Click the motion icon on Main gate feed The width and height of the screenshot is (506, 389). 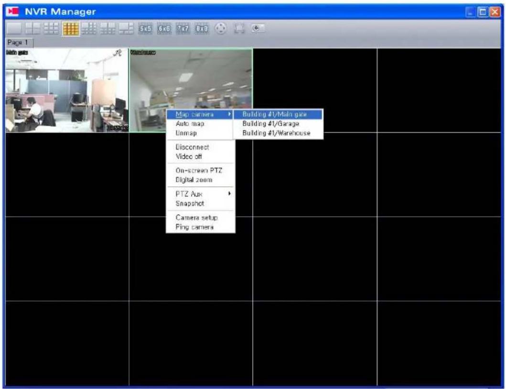118,53
